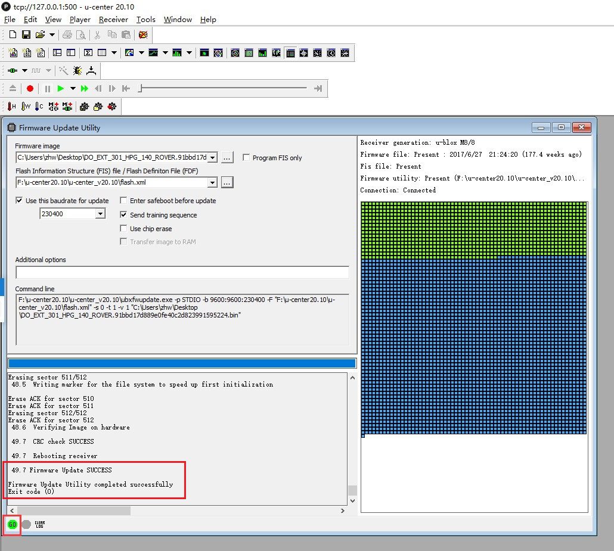Open the Table view icon
The image size is (614, 551).
point(102,53)
